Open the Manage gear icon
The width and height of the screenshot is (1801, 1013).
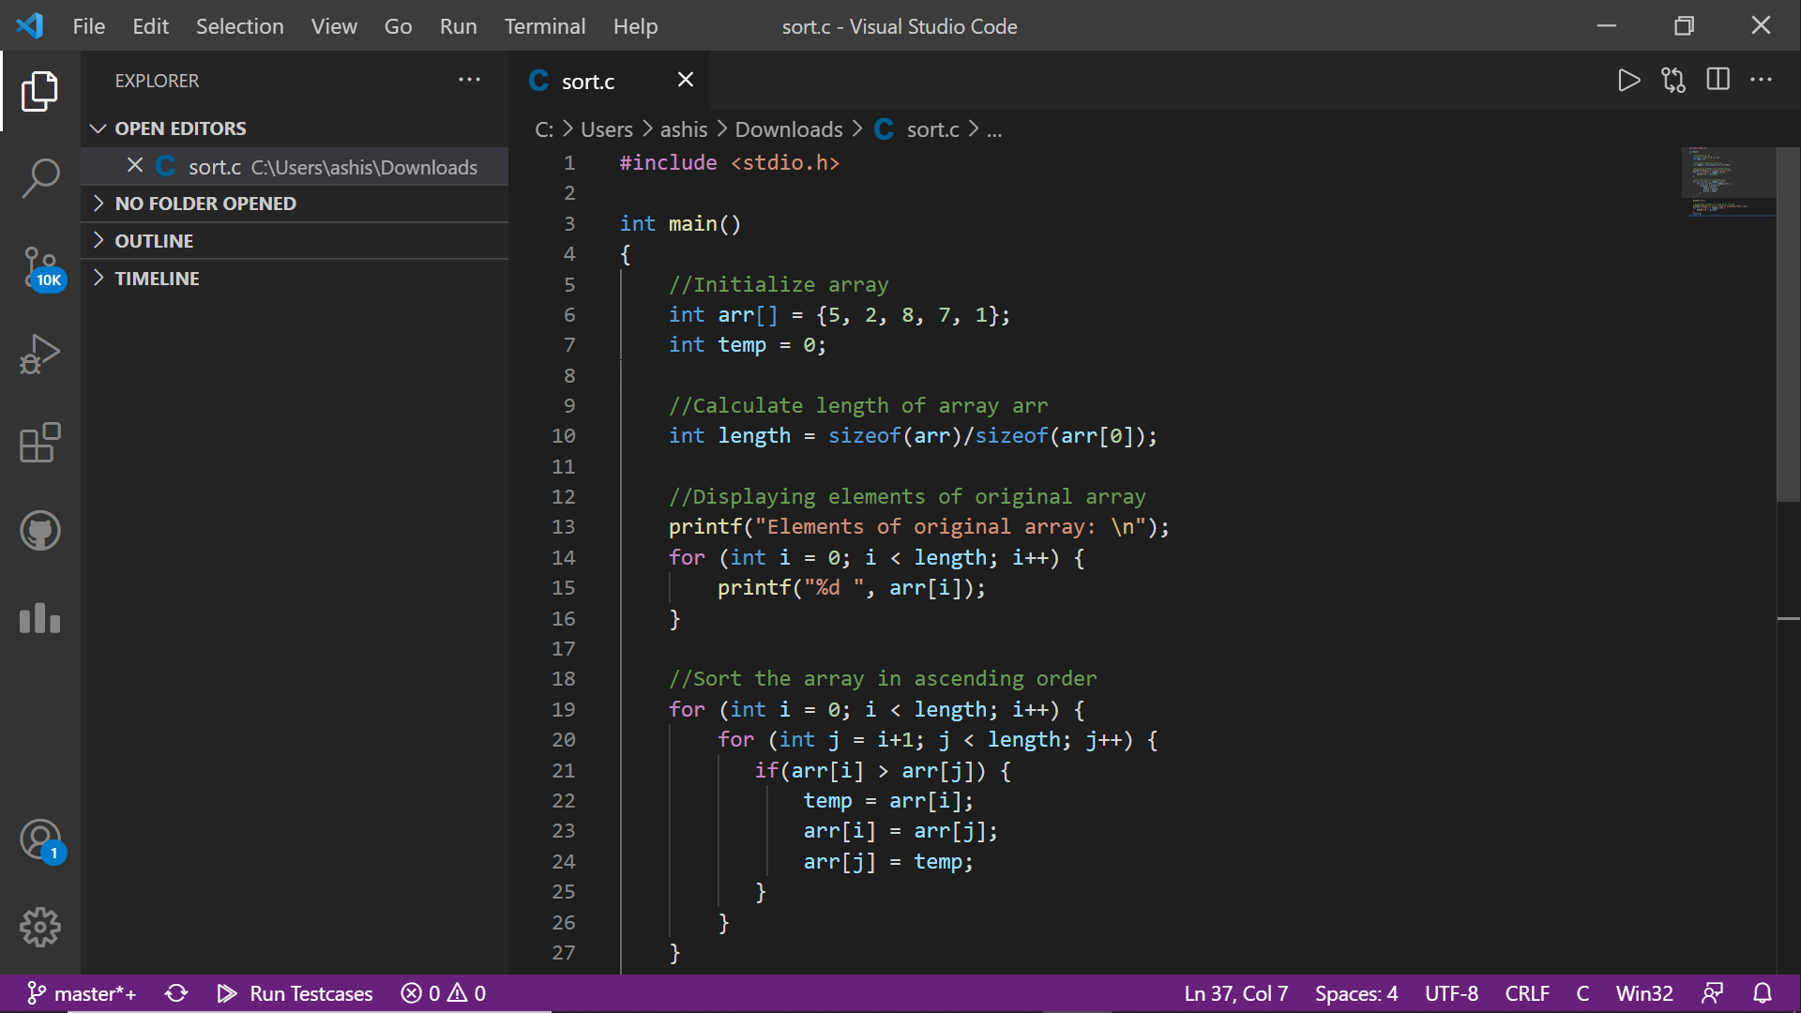(40, 927)
